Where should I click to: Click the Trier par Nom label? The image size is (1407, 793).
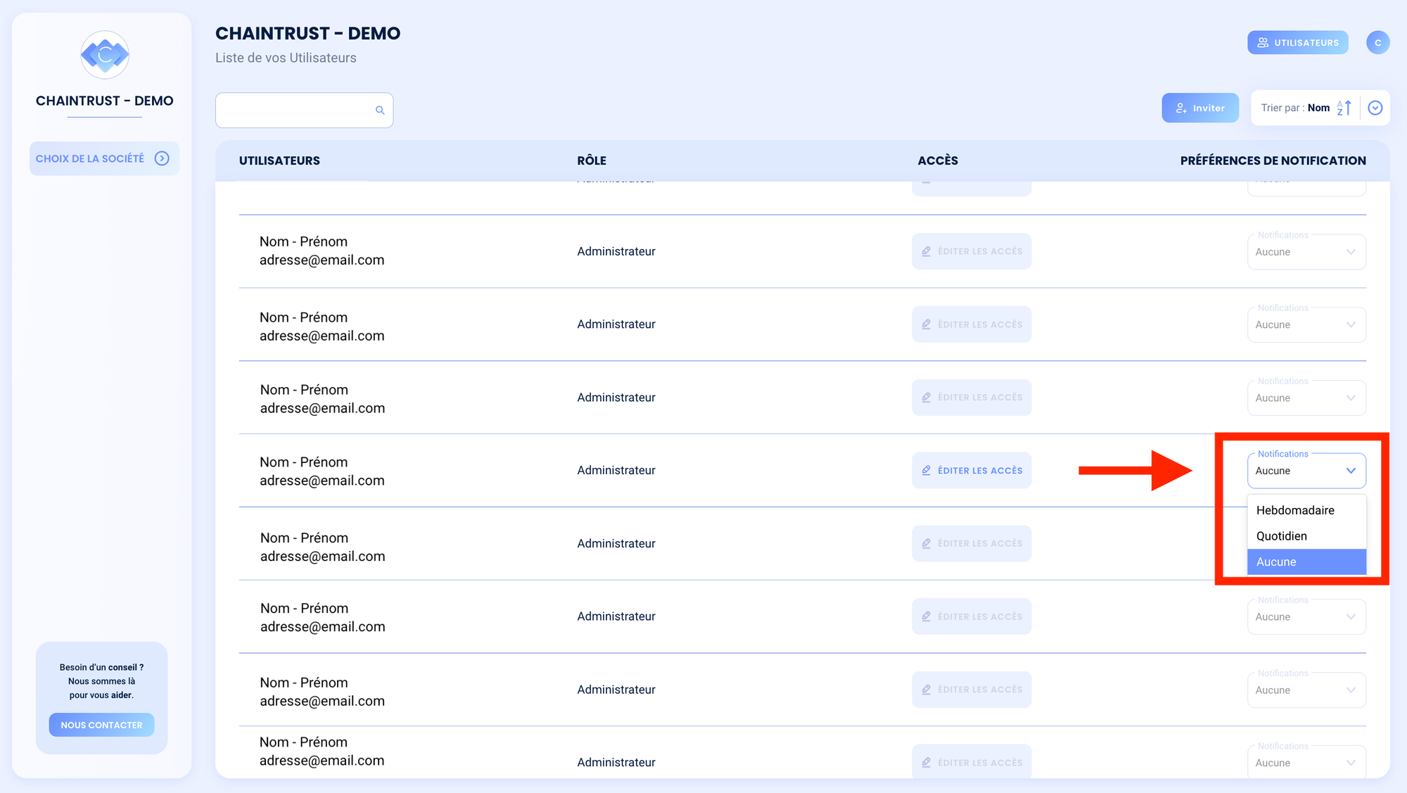click(1295, 108)
